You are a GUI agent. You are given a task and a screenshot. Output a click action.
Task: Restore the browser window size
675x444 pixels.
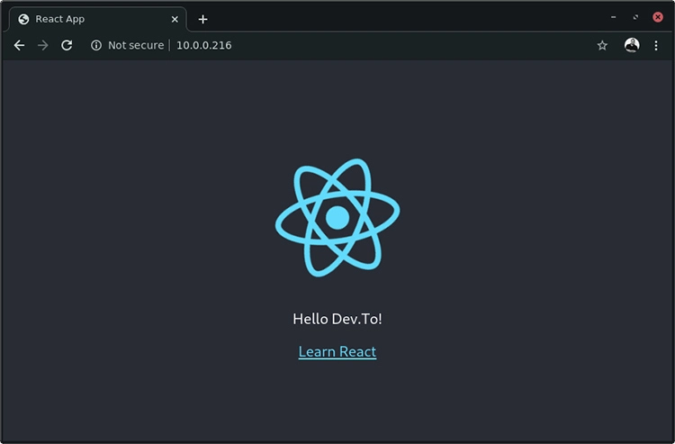click(x=635, y=17)
